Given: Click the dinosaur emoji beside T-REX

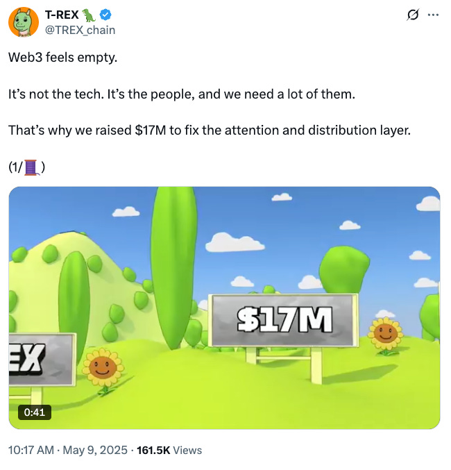Looking at the screenshot, I should coord(89,15).
